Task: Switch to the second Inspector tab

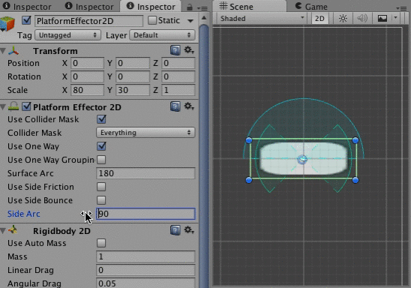Action: point(89,7)
